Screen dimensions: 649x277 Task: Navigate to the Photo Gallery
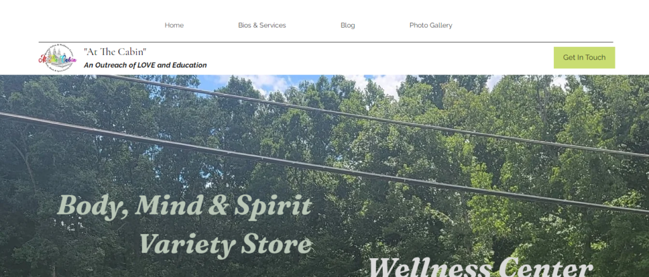431,25
